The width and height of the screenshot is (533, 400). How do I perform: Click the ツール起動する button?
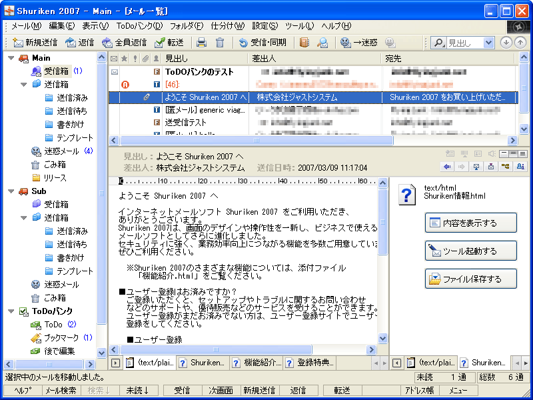click(471, 251)
